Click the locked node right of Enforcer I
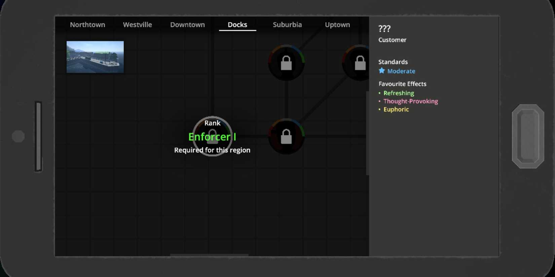This screenshot has width=555, height=277. click(286, 136)
